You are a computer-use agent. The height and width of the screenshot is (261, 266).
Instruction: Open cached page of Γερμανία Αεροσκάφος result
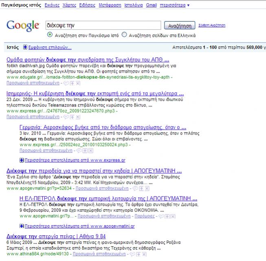click(46, 150)
